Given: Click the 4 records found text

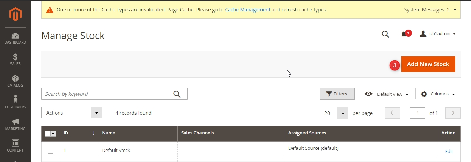Looking at the screenshot, I should point(133,113).
